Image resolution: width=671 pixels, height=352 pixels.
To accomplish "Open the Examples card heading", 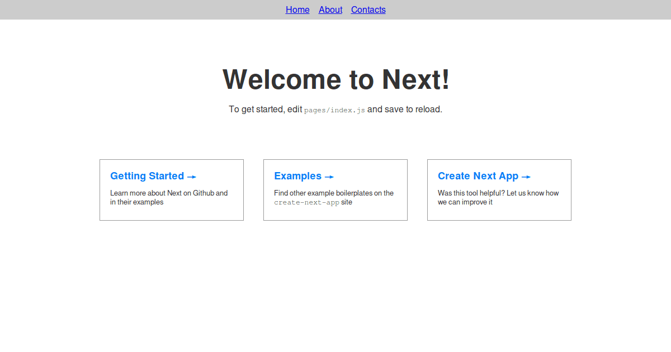I will tap(304, 176).
